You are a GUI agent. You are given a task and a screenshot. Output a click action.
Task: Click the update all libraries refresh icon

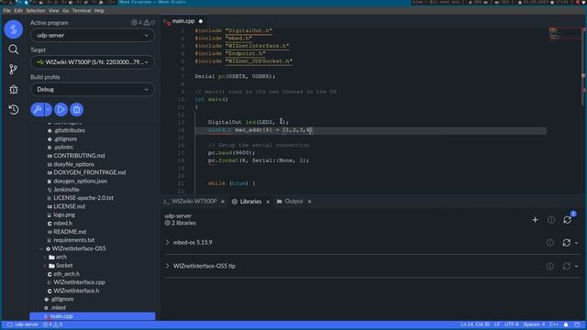pos(567,220)
